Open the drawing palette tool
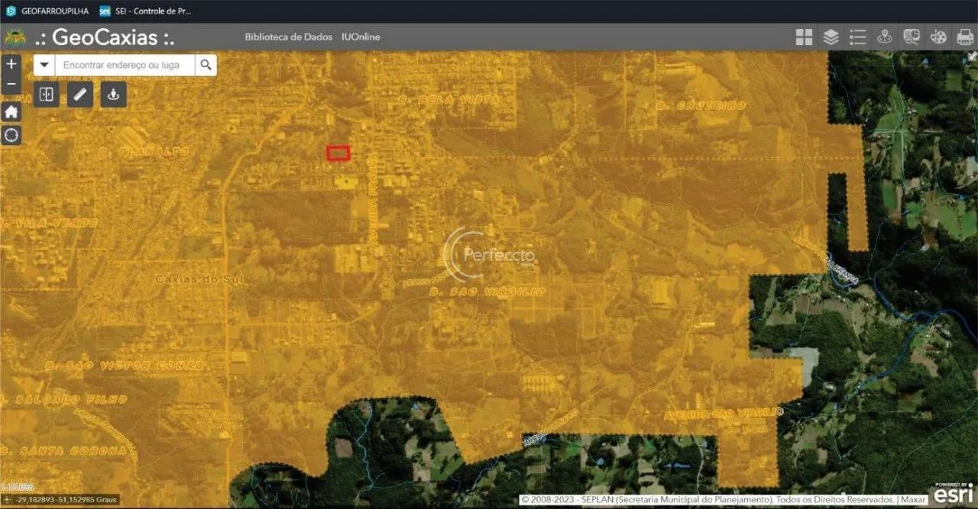978x509 pixels. click(938, 37)
